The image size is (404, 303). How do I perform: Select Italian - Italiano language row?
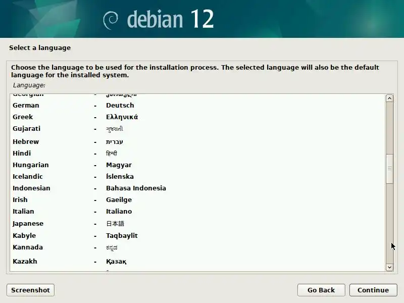198,211
